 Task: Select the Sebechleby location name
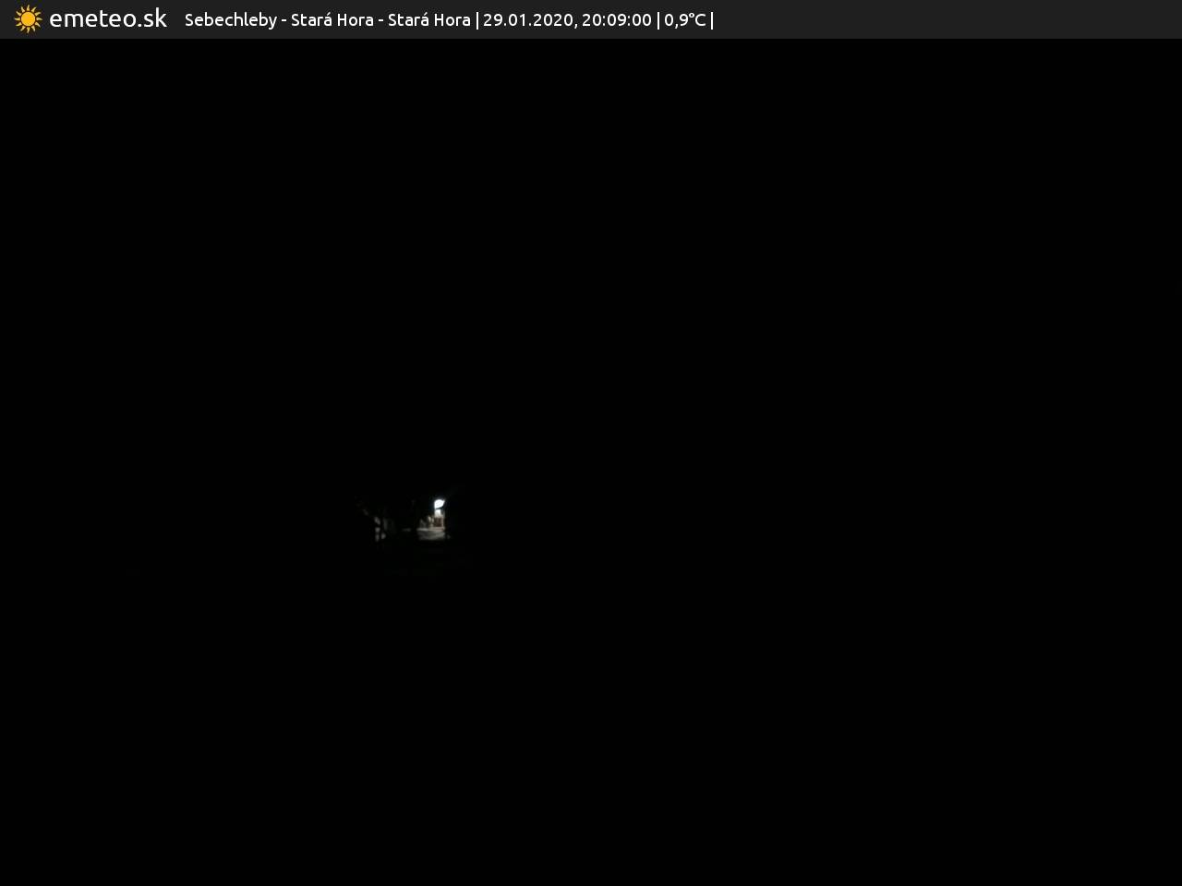pyautogui.click(x=230, y=20)
